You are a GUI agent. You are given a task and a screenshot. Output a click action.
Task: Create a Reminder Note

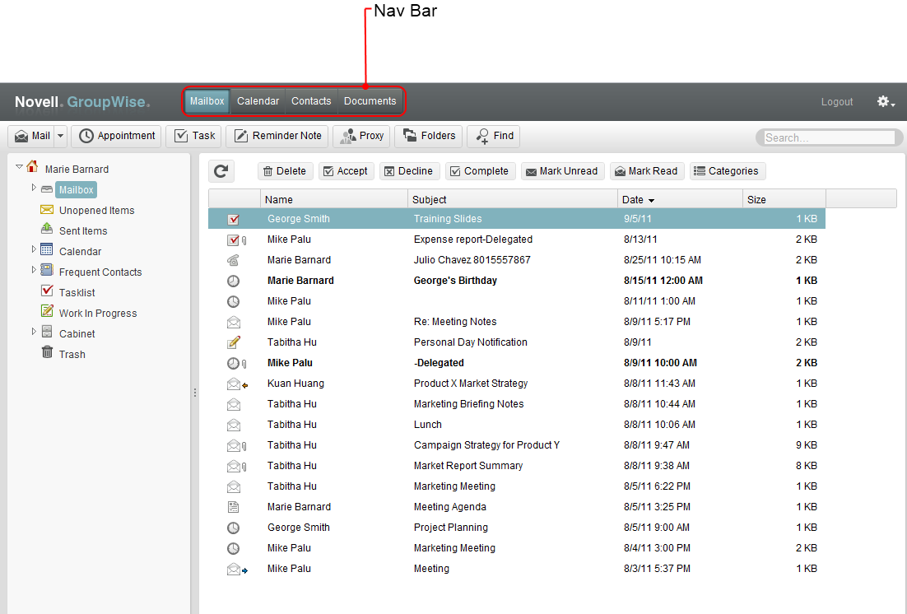click(277, 136)
